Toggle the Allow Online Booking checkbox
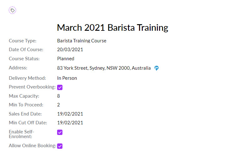Viewport: 225px width, 156px height. [60, 146]
